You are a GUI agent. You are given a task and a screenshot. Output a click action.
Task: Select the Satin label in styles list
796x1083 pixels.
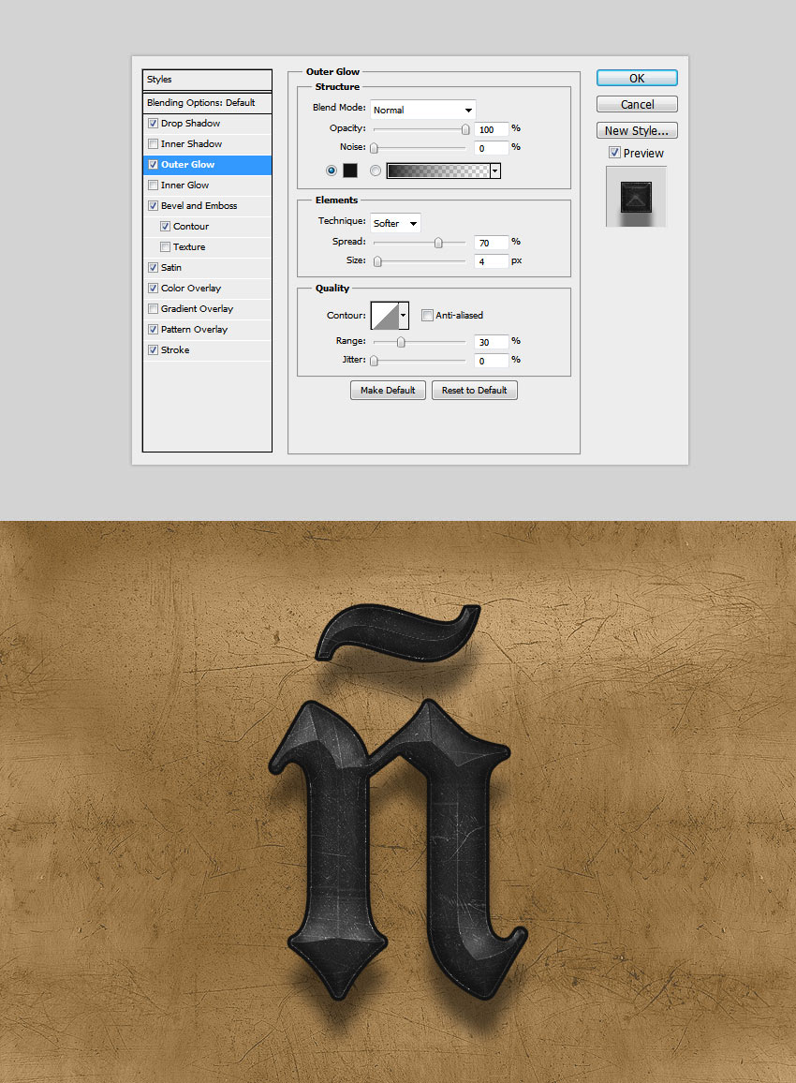[171, 267]
